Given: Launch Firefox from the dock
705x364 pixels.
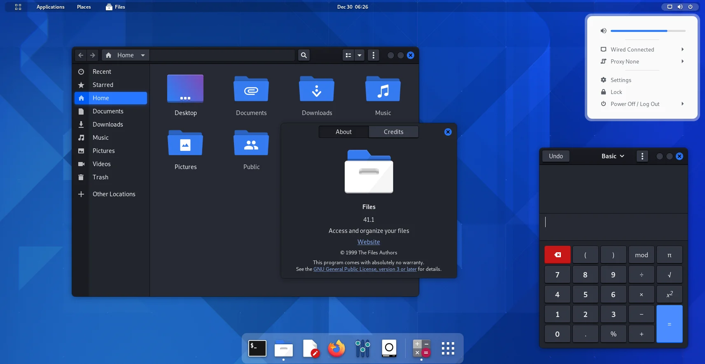Looking at the screenshot, I should pyautogui.click(x=336, y=348).
